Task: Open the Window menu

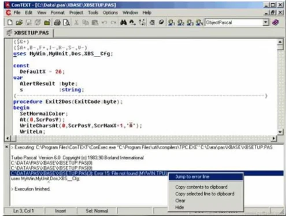Action: point(130,13)
